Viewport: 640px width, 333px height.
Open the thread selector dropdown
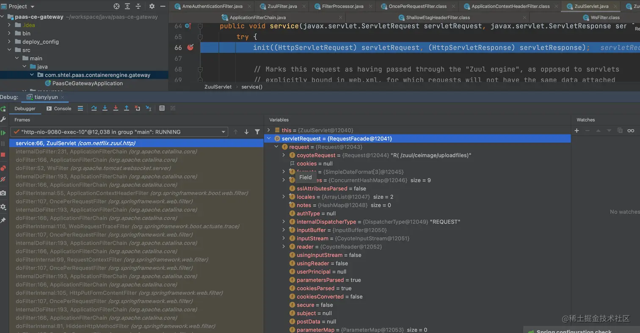tap(119, 132)
